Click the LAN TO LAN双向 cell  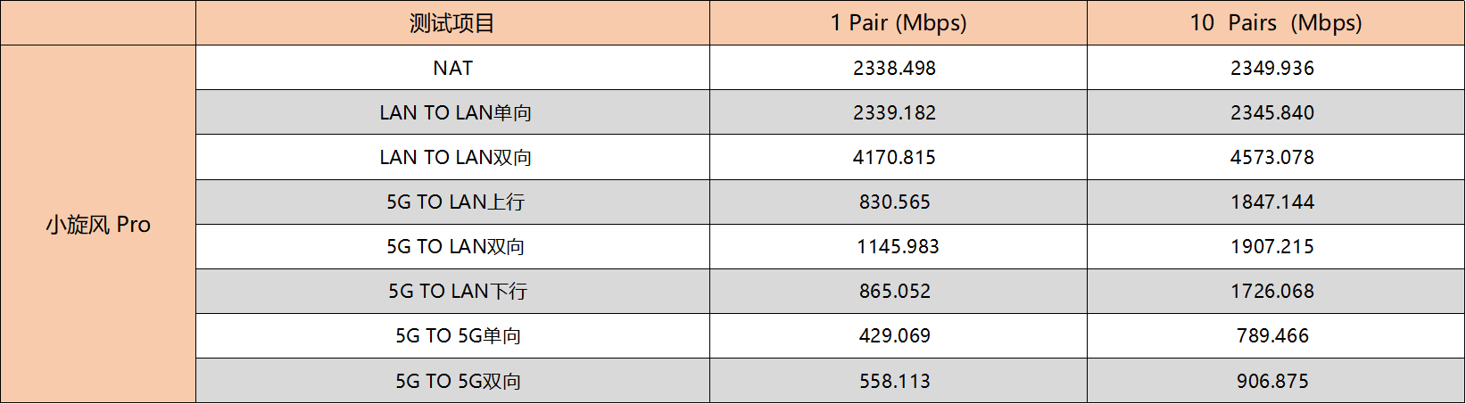[452, 157]
